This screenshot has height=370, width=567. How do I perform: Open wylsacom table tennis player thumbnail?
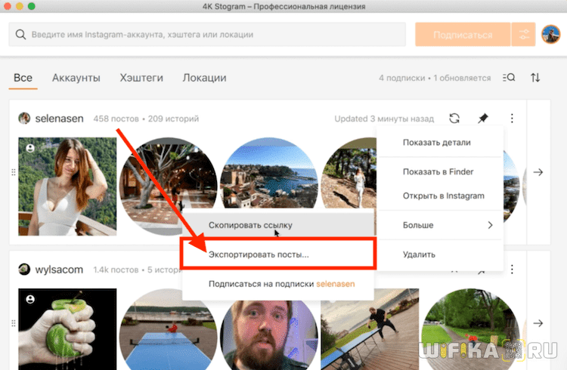[x=370, y=329]
